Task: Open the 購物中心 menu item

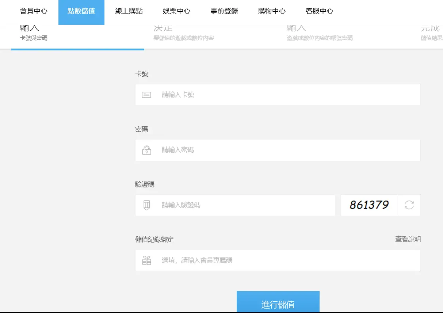Action: tap(272, 11)
